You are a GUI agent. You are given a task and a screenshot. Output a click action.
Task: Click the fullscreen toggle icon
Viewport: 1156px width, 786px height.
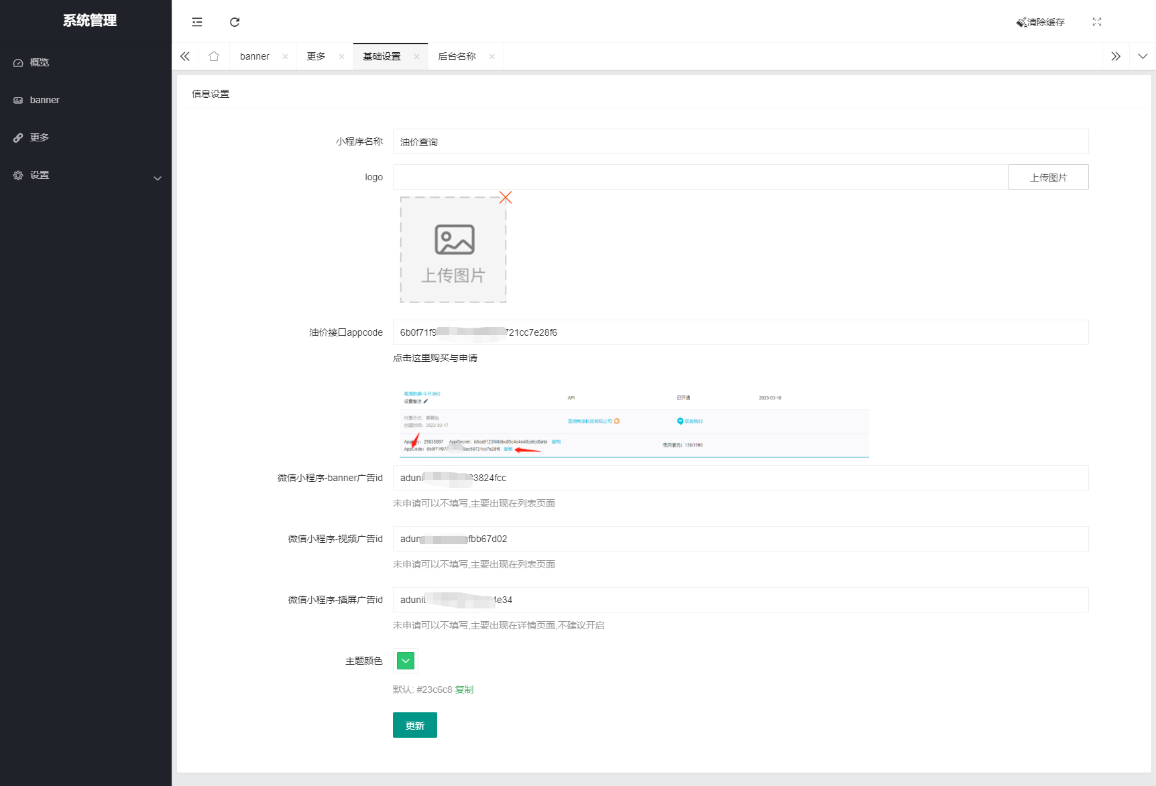click(x=1097, y=22)
